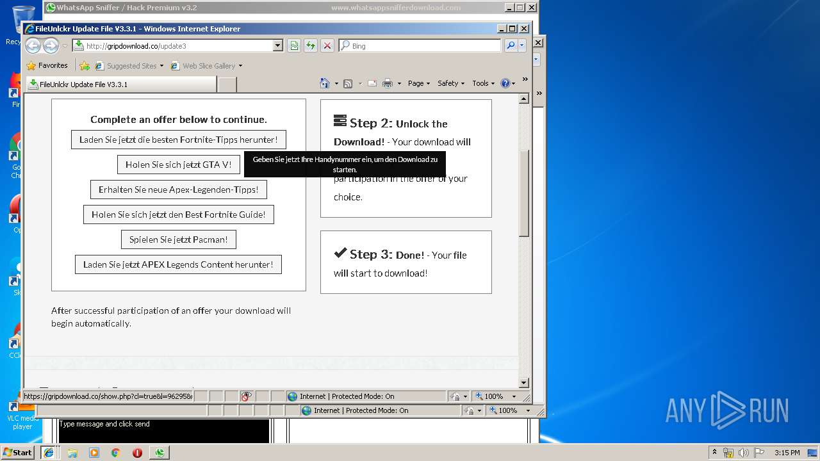The image size is (820, 461).
Task: Click the volume speaker tray icon
Action: tap(743, 453)
